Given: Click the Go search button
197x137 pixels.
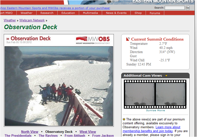Looking at the screenshot, I should (188, 8).
